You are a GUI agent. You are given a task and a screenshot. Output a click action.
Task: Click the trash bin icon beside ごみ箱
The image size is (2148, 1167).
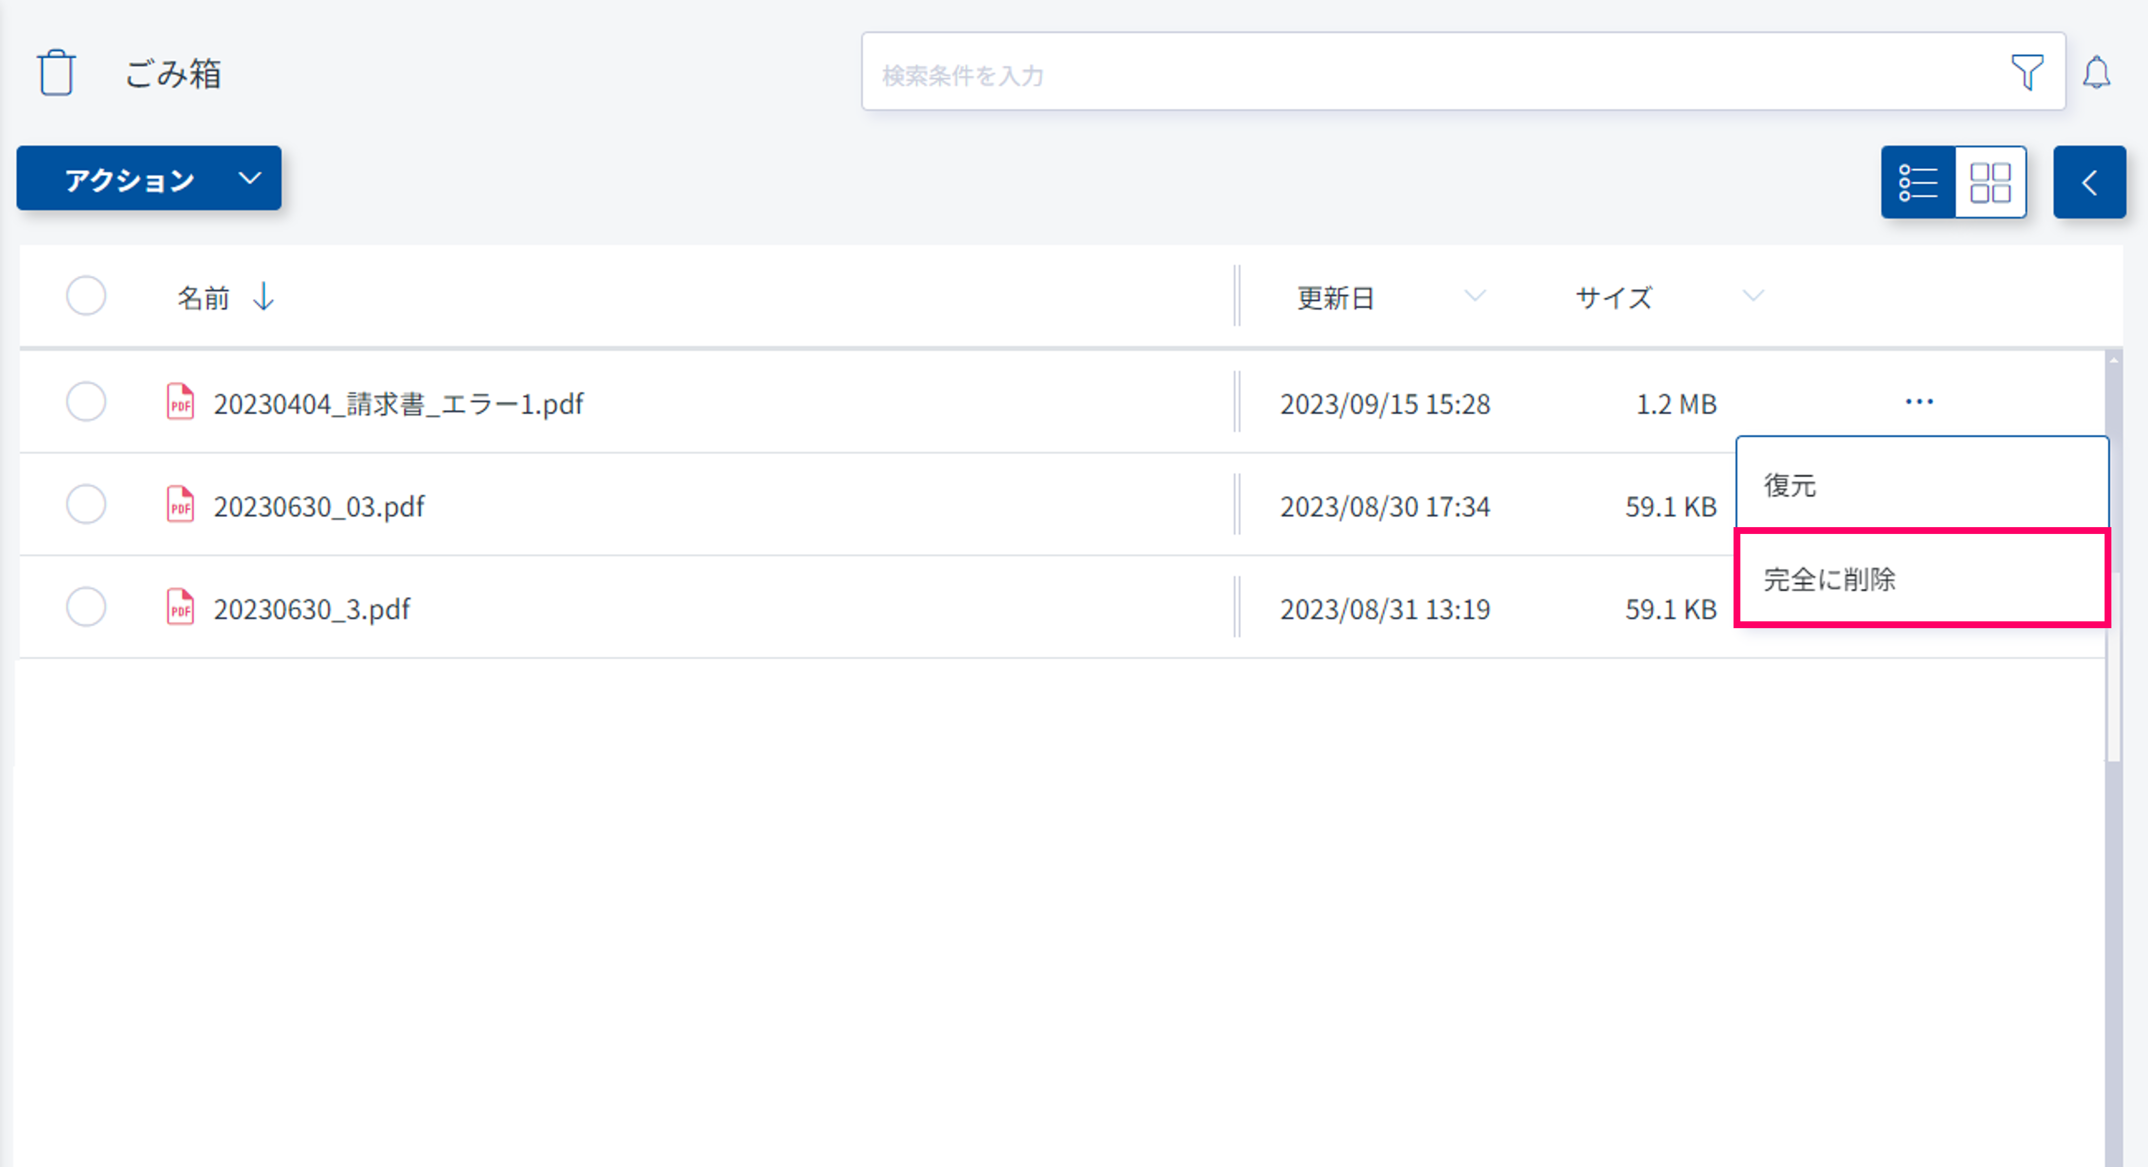[x=57, y=73]
